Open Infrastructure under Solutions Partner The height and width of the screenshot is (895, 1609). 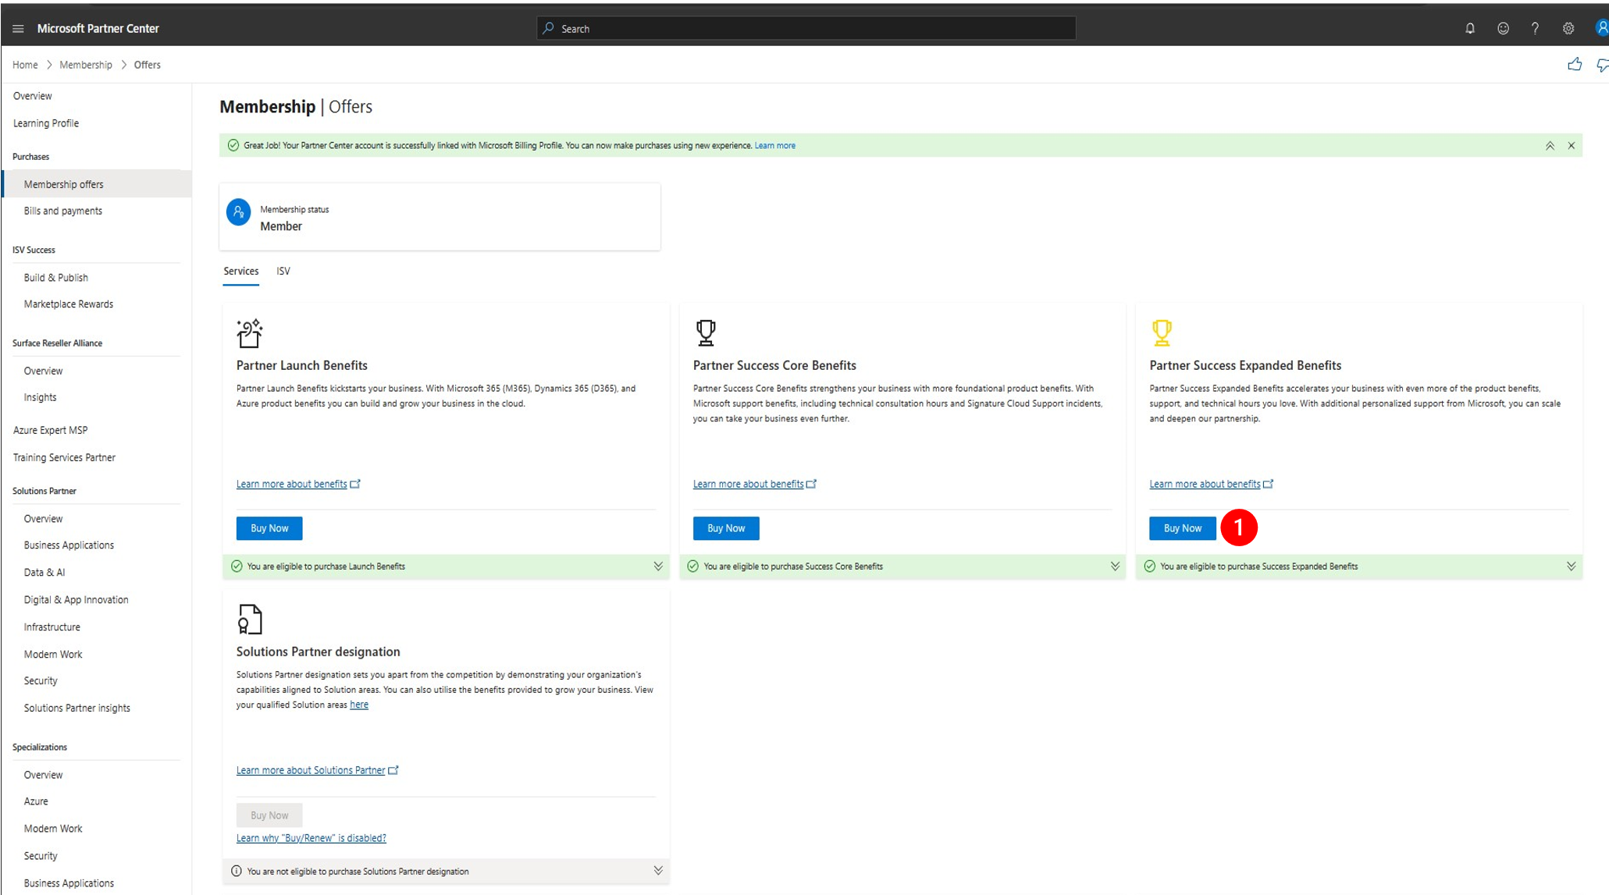pos(52,627)
